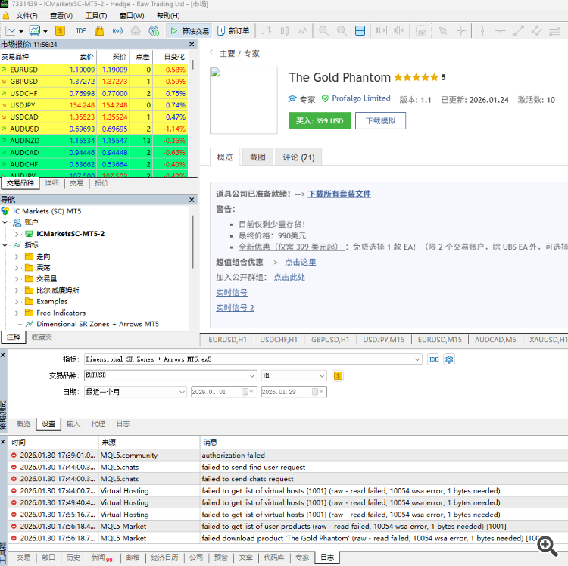Open the 工具(T) menu
This screenshot has width=568, height=566.
tap(95, 15)
